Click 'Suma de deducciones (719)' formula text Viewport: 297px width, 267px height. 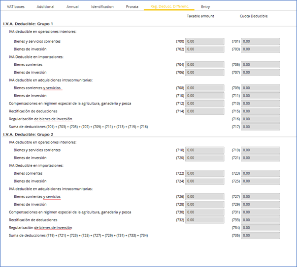tap(78, 235)
